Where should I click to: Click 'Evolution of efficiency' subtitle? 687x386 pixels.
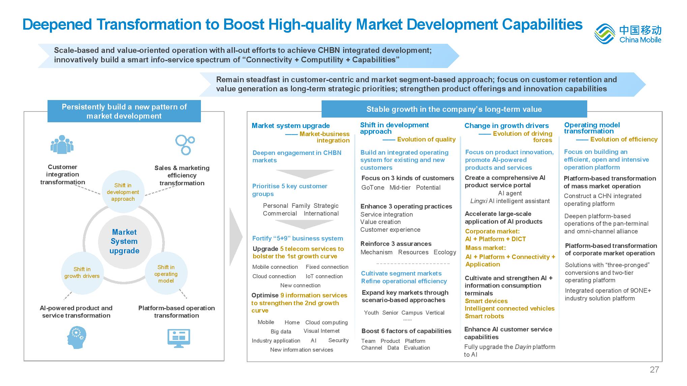coord(624,139)
